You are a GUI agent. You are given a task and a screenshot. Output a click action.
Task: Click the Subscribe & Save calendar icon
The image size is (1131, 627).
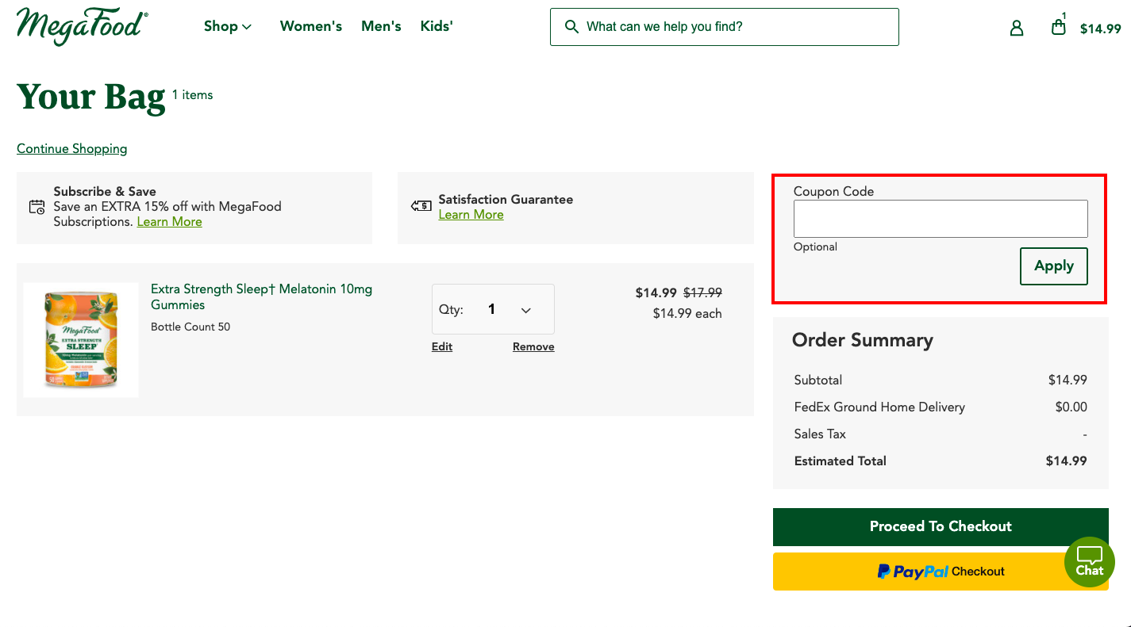37,207
